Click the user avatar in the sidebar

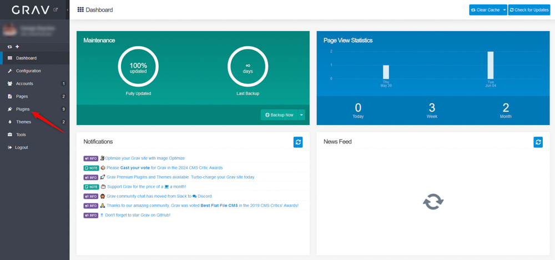pyautogui.click(x=10, y=30)
